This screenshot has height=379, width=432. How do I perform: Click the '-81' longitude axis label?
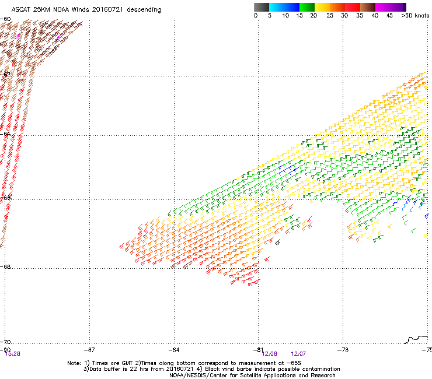[258, 350]
